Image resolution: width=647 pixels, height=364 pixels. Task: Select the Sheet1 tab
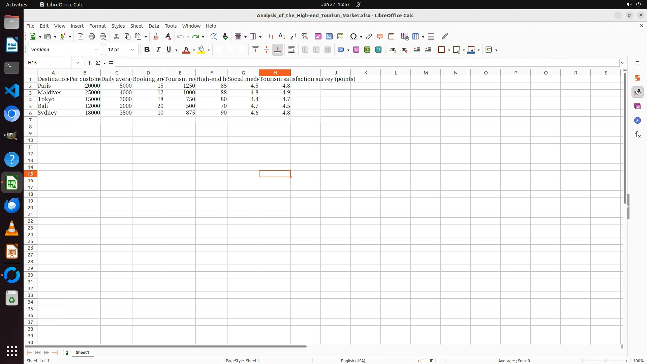82,353
